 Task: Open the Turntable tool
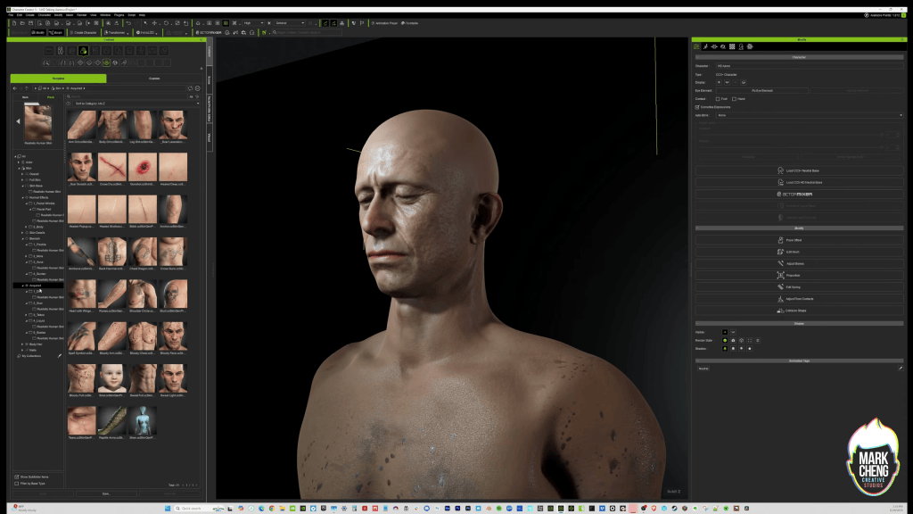pyautogui.click(x=410, y=23)
